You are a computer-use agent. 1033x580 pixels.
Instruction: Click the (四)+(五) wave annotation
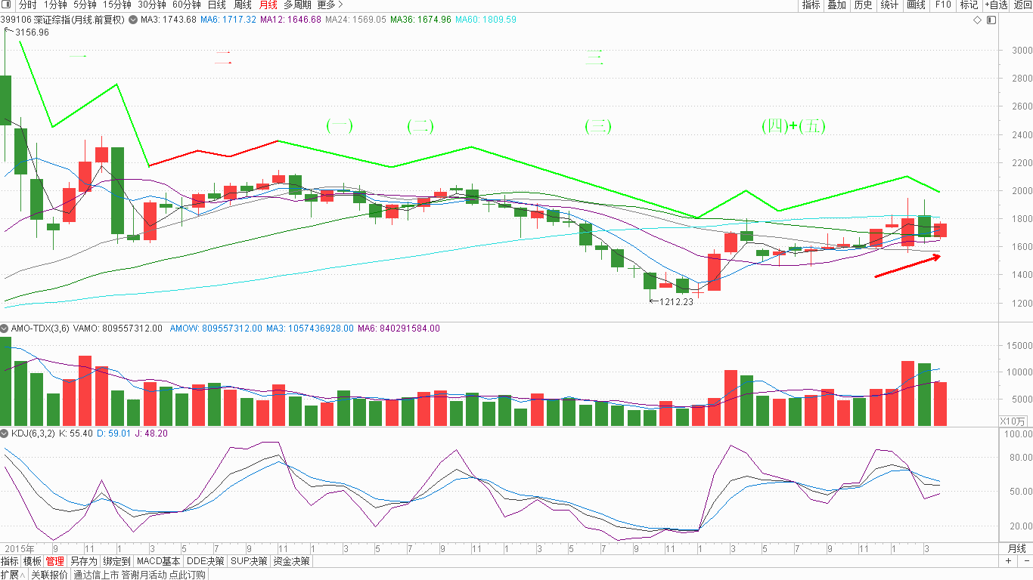tap(793, 126)
